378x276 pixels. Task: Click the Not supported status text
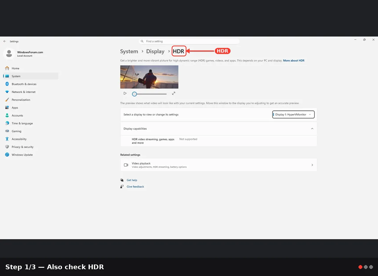tap(188, 139)
